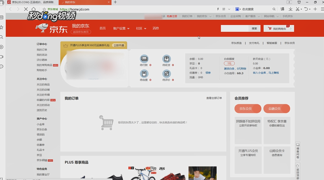Click the bicycle product thumbnail

(142, 173)
